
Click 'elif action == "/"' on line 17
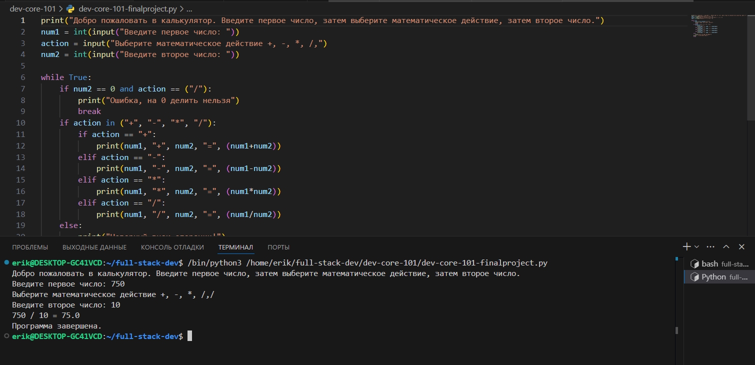point(121,203)
